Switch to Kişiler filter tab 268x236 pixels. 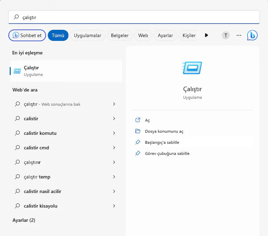tap(189, 35)
